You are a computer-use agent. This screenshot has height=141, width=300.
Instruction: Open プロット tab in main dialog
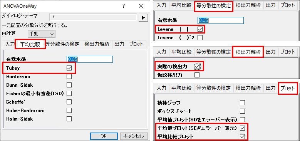136,44
